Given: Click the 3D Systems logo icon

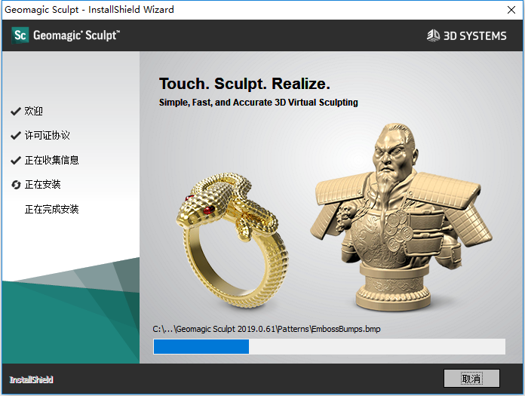Looking at the screenshot, I should pyautogui.click(x=433, y=35).
